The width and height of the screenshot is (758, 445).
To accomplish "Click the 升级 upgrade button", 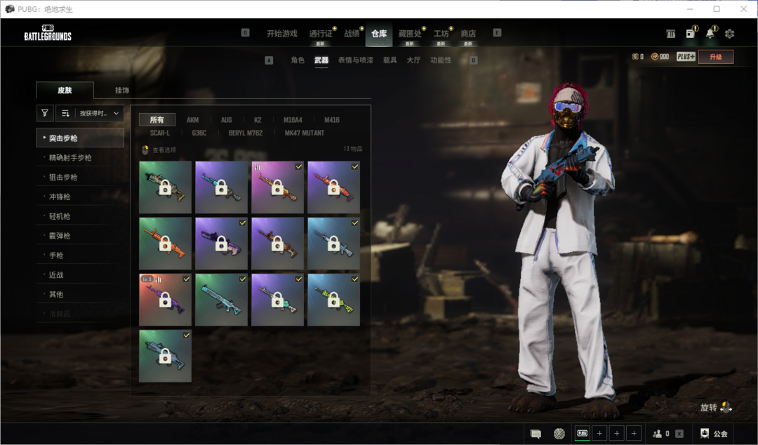I will click(x=715, y=57).
